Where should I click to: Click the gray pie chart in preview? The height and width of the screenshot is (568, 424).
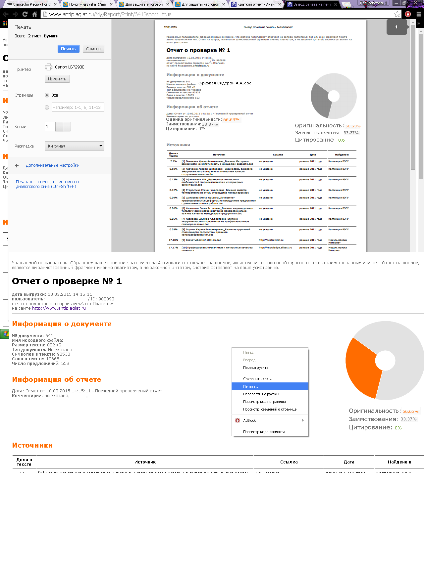(x=334, y=96)
